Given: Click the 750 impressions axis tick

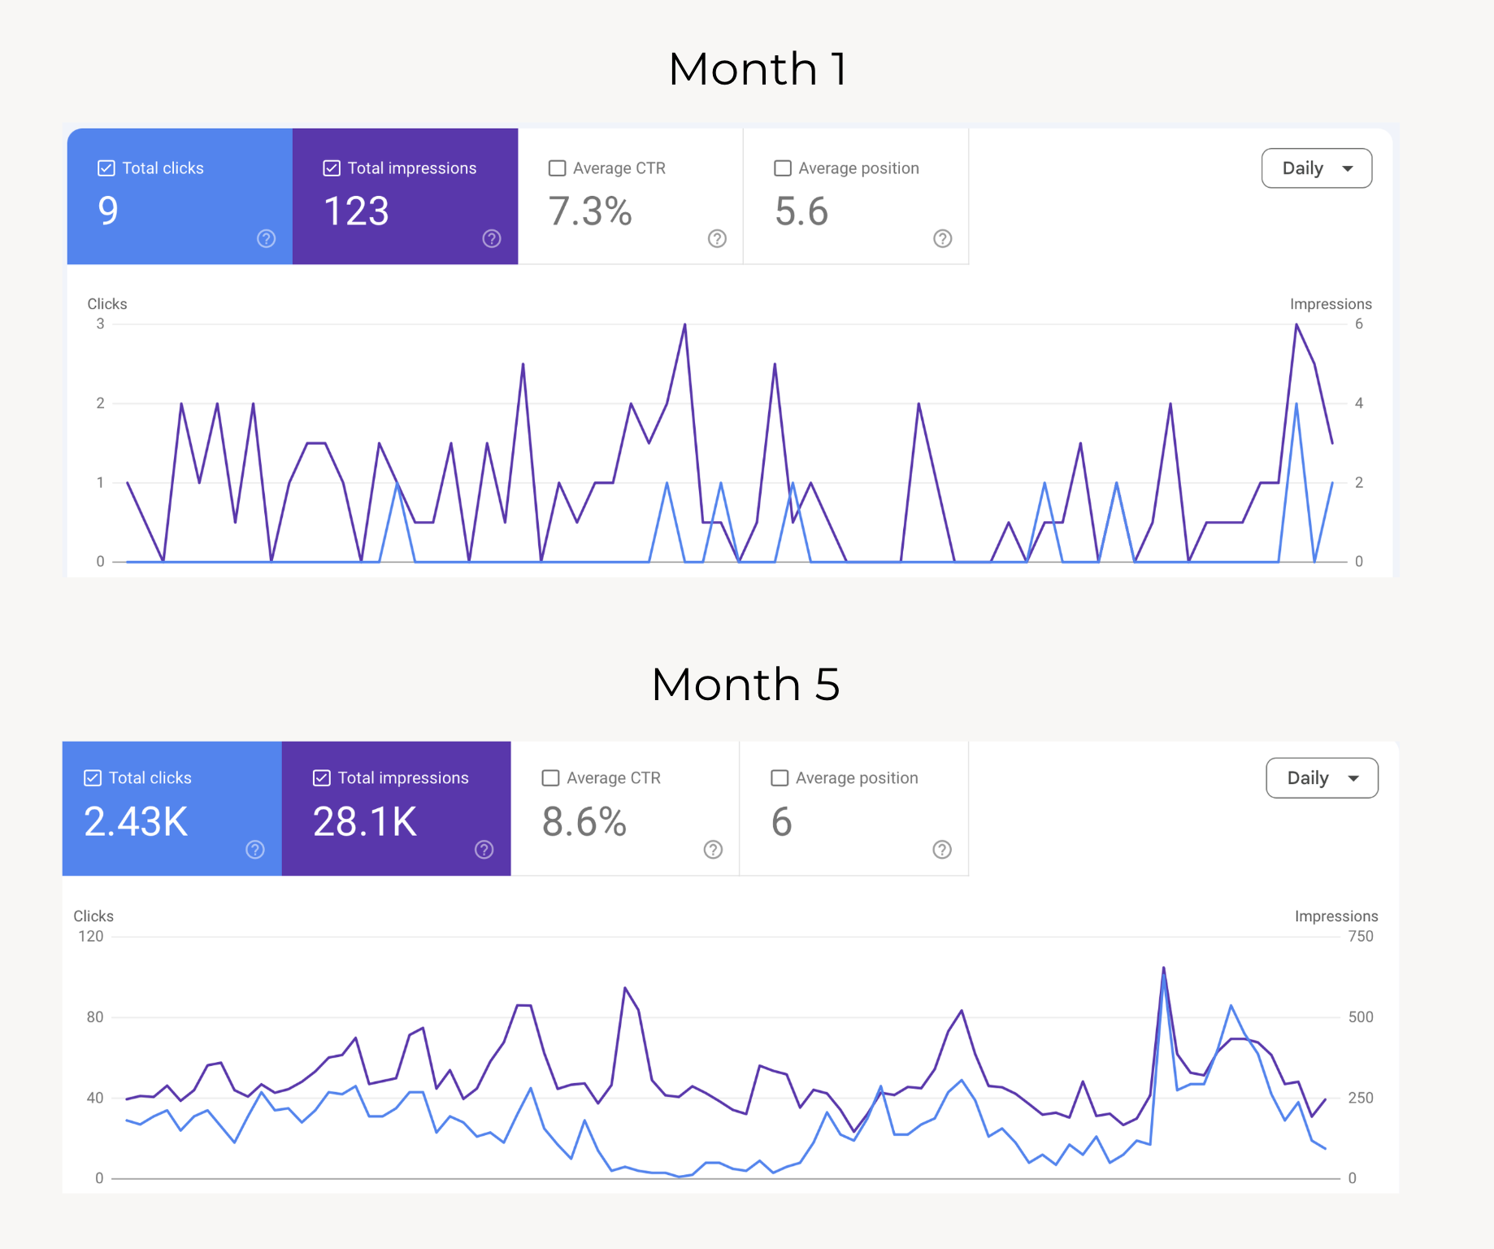Looking at the screenshot, I should 1361,936.
